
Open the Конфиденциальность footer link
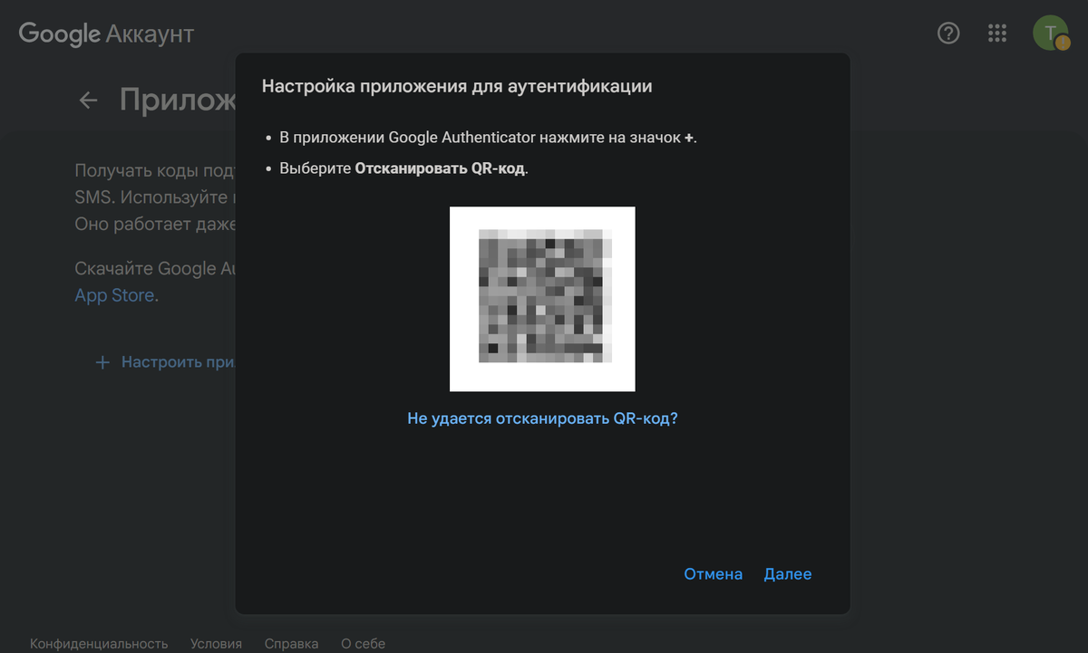[x=97, y=643]
